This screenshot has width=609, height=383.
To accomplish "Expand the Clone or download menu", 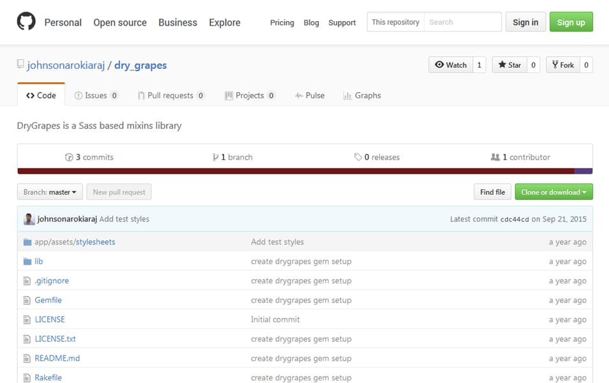I will point(554,192).
